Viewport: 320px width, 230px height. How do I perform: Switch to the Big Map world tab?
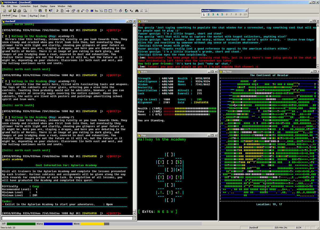tap(34, 16)
